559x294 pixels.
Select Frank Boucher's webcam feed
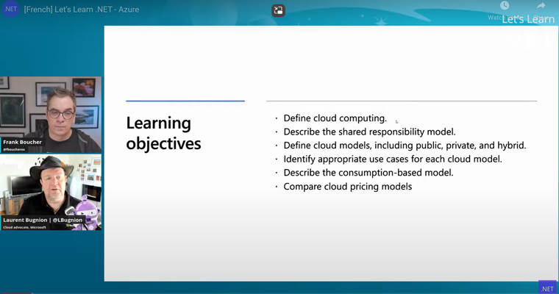tap(51, 115)
